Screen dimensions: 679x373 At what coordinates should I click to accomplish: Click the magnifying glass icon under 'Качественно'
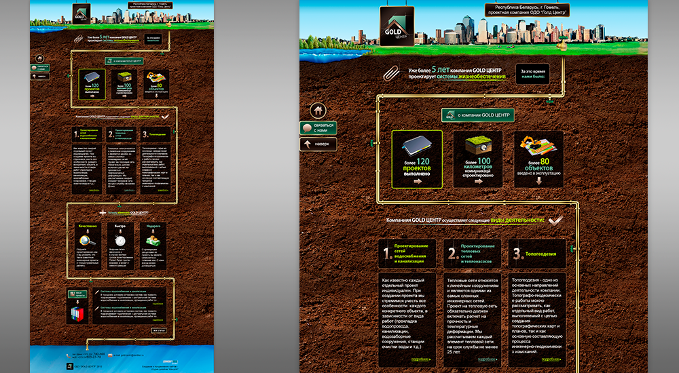[87, 241]
